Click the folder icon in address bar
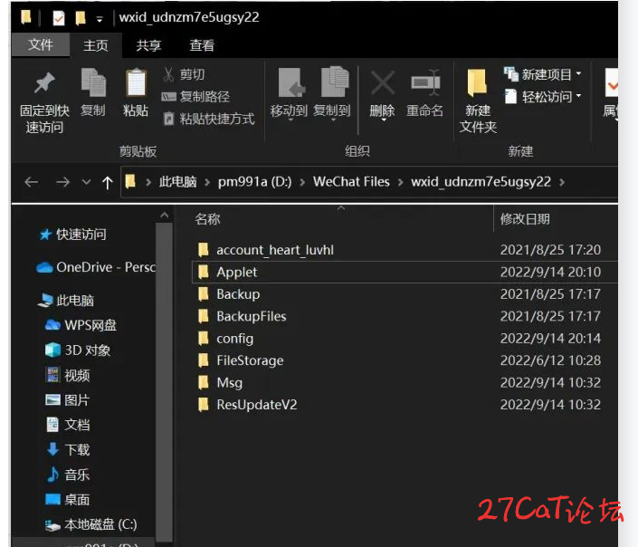Image resolution: width=638 pixels, height=547 pixels. pyautogui.click(x=130, y=182)
